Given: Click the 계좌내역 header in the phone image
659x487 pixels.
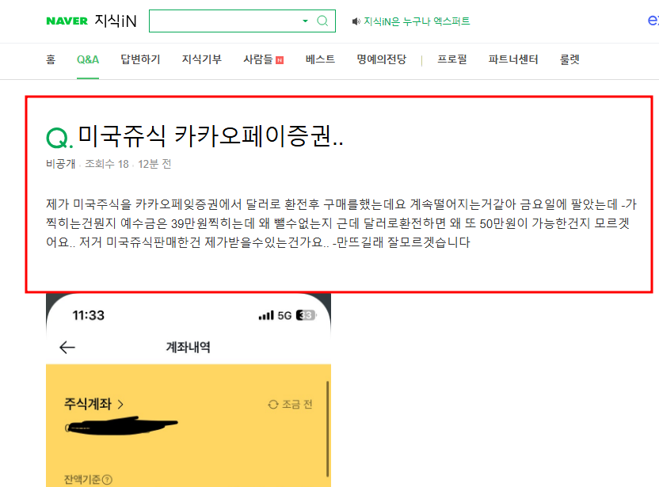Looking at the screenshot, I should 188,347.
